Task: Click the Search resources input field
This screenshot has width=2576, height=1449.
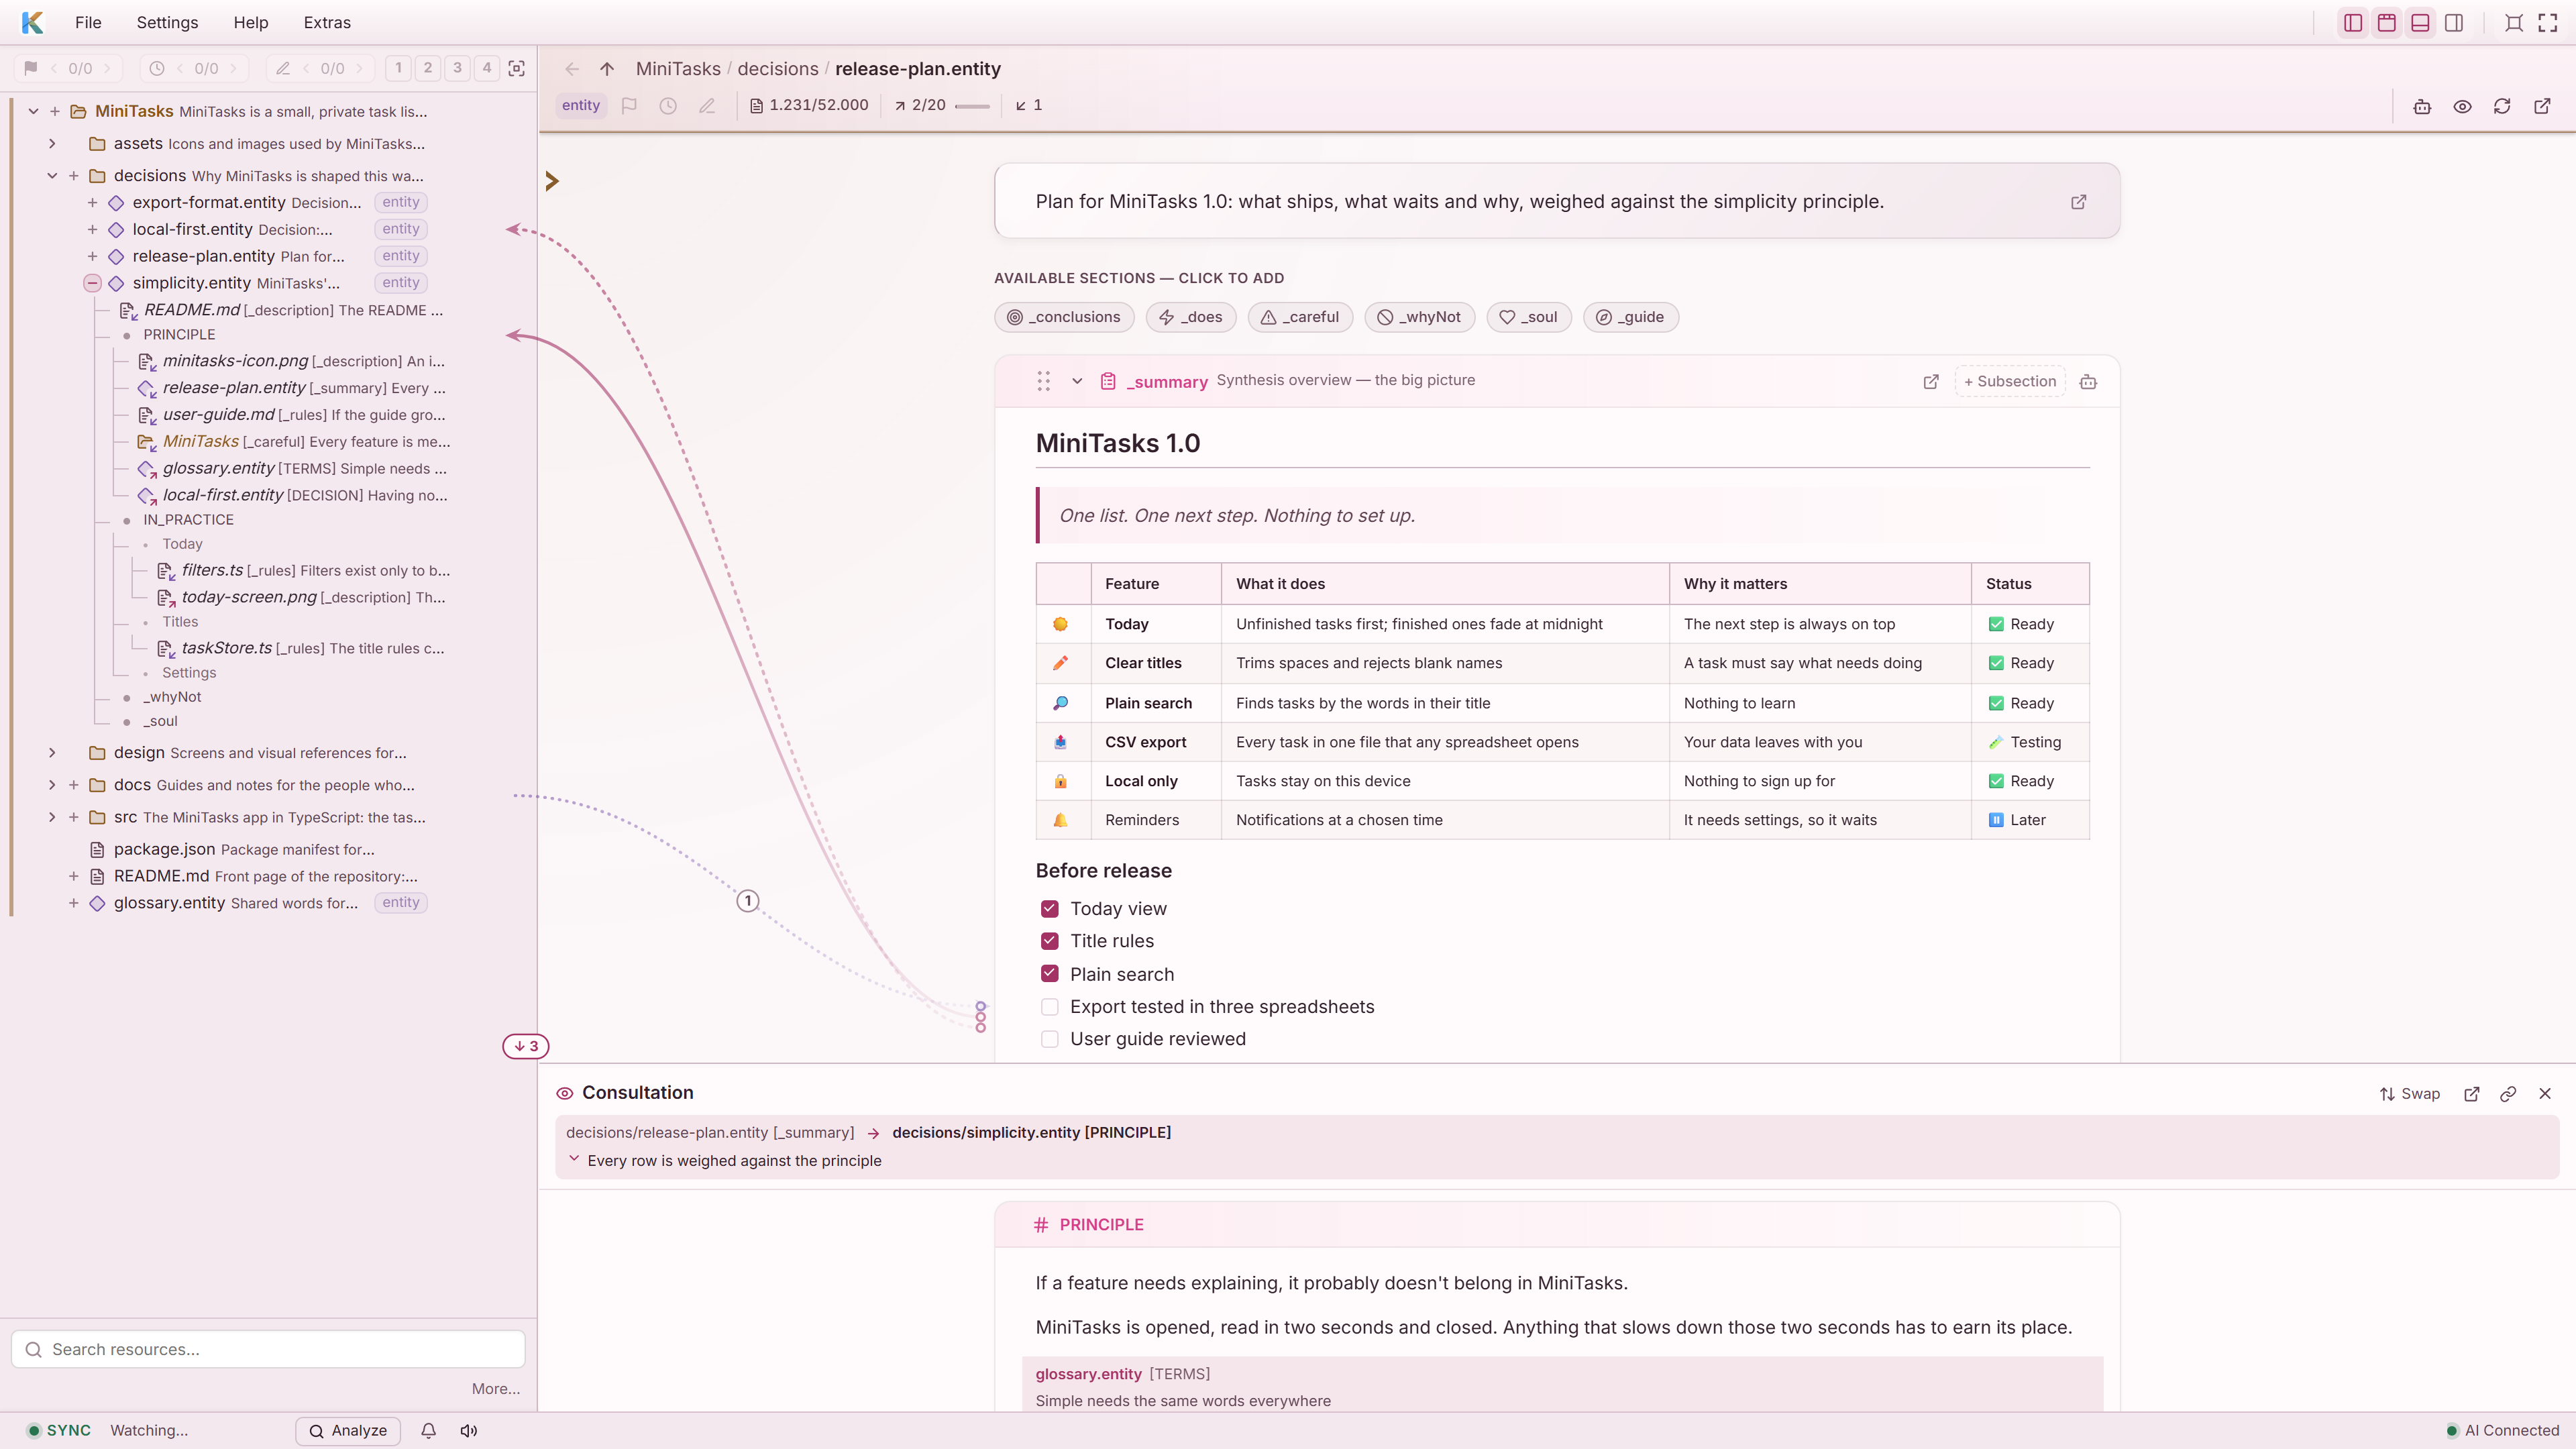Action: coord(268,1349)
